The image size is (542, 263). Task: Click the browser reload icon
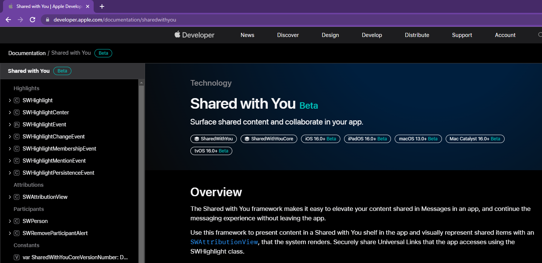(x=32, y=20)
